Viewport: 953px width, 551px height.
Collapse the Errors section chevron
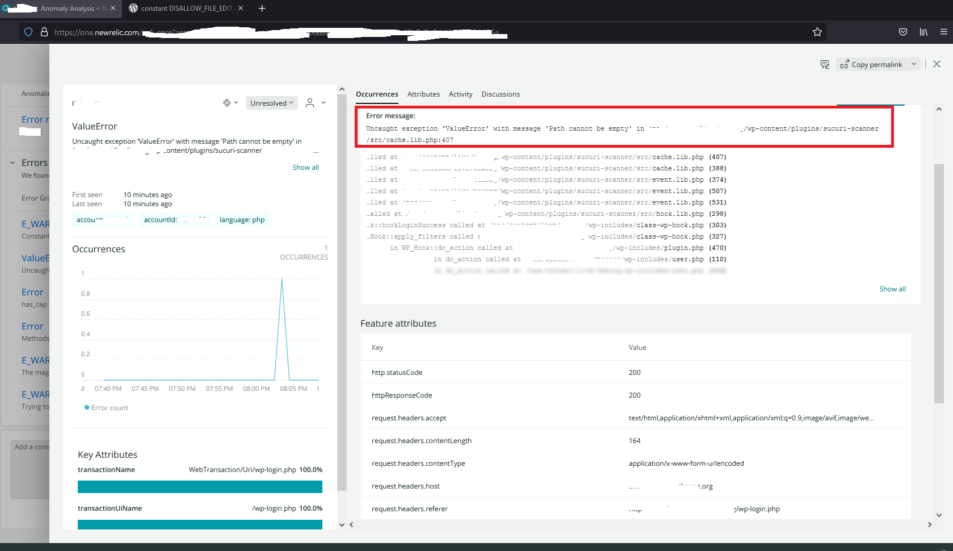point(12,162)
